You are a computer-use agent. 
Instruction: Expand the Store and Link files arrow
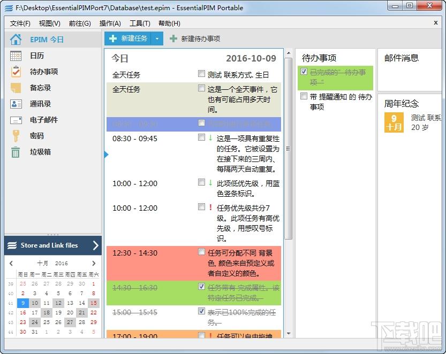pos(95,245)
